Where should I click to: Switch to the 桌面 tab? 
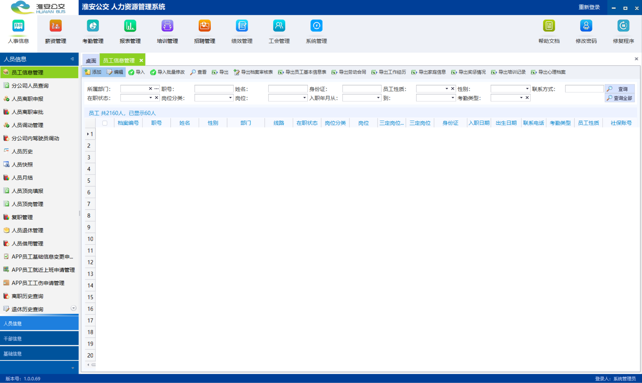click(x=91, y=61)
